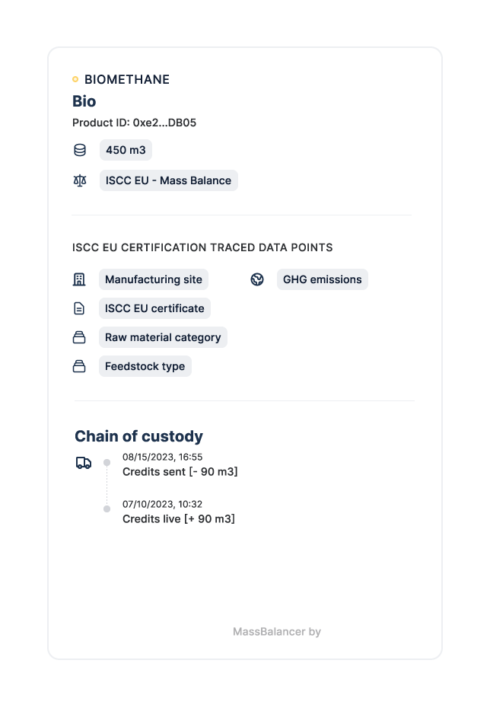The image size is (490, 708).
Task: Open the Manufacturing site data point
Action: (x=154, y=279)
